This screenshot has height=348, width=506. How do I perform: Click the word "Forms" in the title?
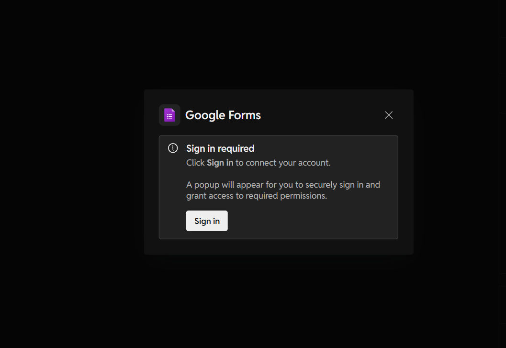point(244,115)
